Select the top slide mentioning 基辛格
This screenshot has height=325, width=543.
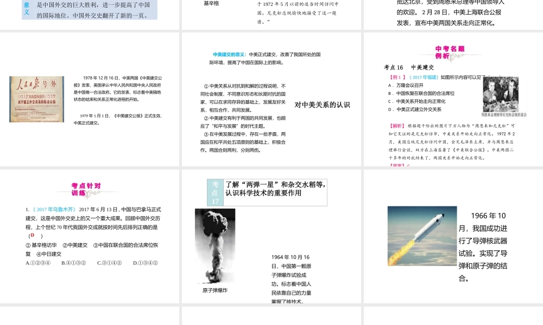pos(271,15)
